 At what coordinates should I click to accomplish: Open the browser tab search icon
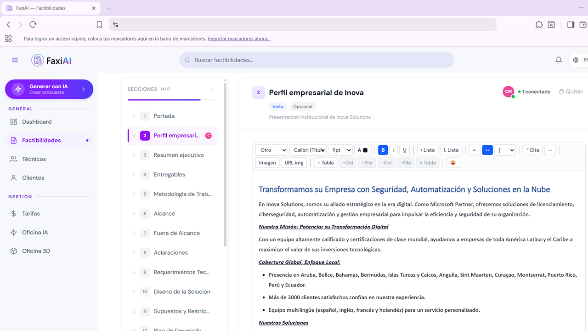(551, 25)
